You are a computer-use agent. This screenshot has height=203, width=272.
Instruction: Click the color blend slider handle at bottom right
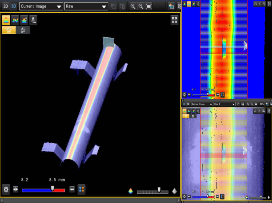pos(159,190)
